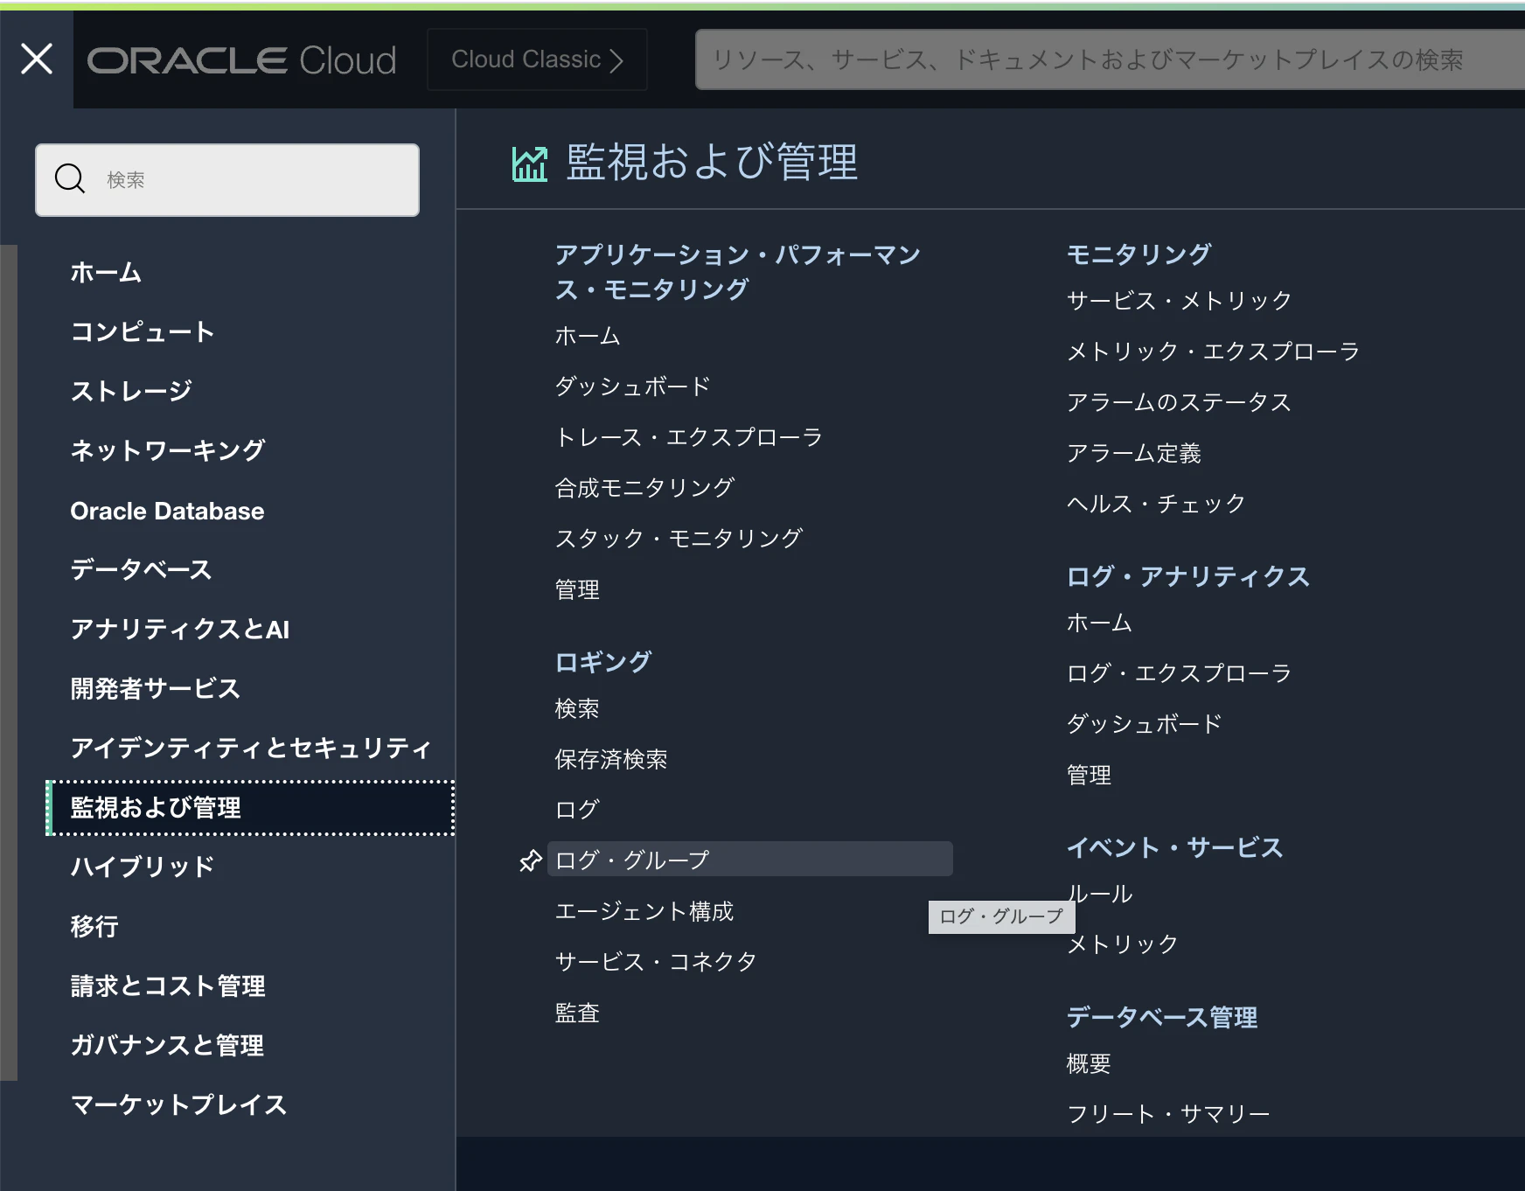Open 監査 link
Screen dimensions: 1525x1191
(577, 1013)
